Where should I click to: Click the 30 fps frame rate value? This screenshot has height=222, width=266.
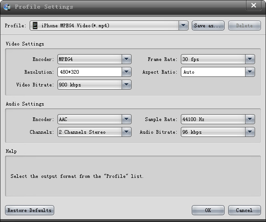(190, 59)
